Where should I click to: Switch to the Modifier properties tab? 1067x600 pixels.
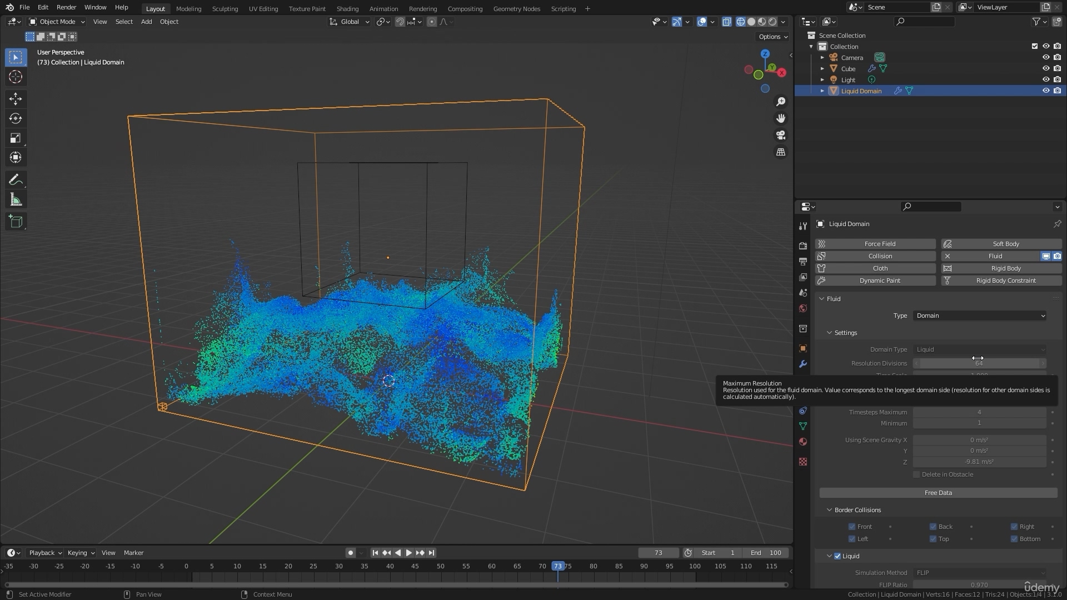click(x=802, y=364)
